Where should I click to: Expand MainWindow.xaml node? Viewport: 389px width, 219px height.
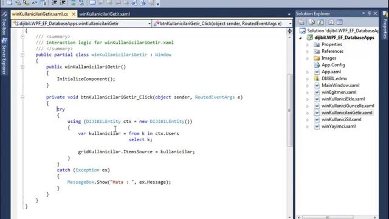click(308, 86)
